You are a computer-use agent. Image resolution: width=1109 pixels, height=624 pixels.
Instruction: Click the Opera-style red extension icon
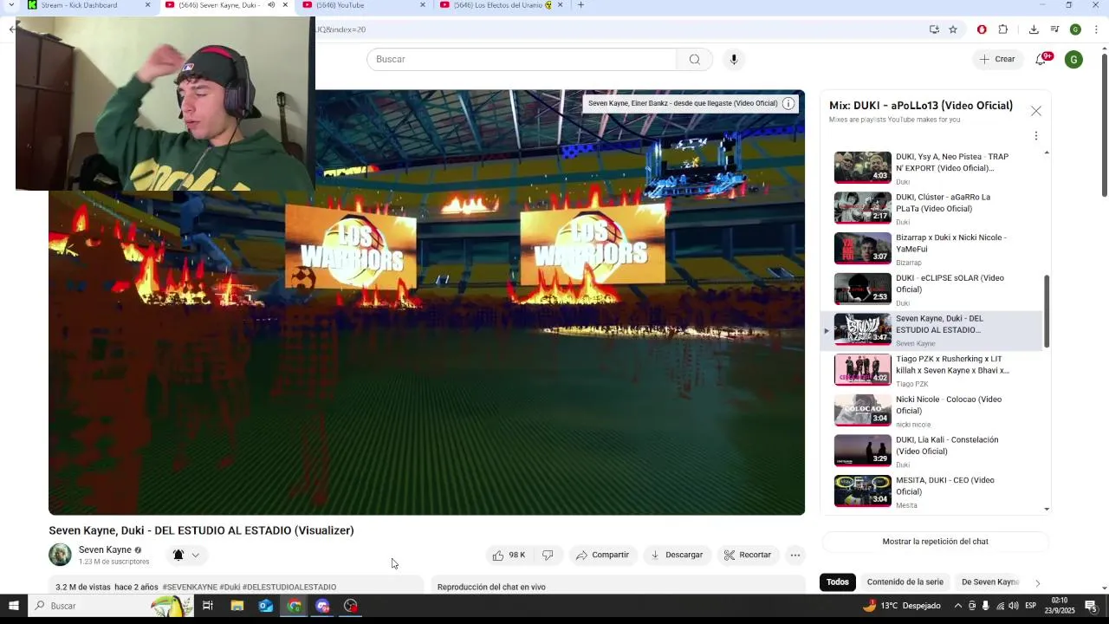click(x=982, y=29)
